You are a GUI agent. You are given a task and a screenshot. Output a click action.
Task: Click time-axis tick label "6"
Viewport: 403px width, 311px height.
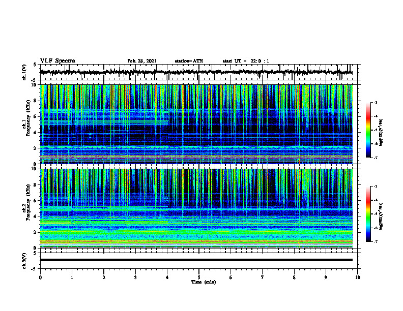231,277
